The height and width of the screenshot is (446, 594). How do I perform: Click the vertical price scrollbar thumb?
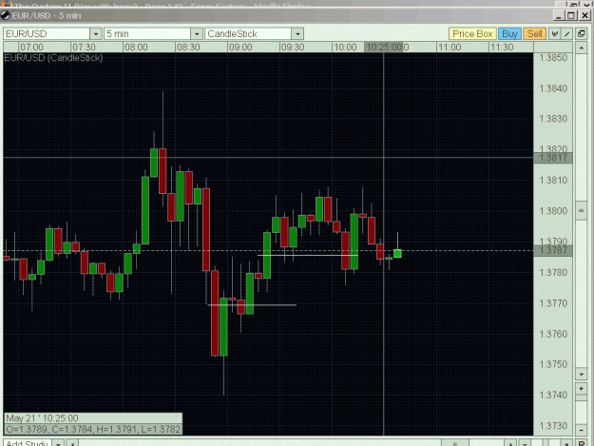pos(581,210)
